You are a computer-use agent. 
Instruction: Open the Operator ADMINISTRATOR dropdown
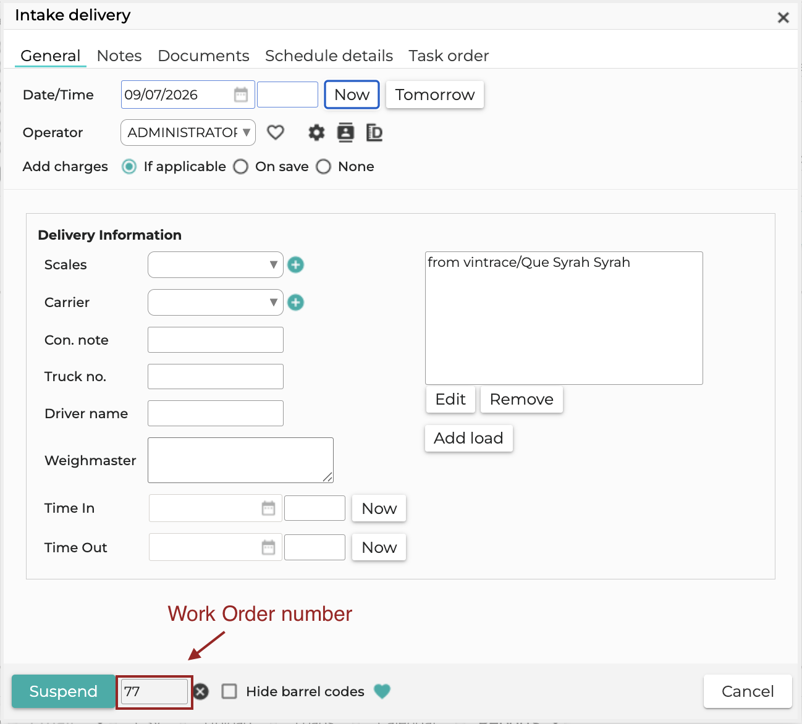188,132
